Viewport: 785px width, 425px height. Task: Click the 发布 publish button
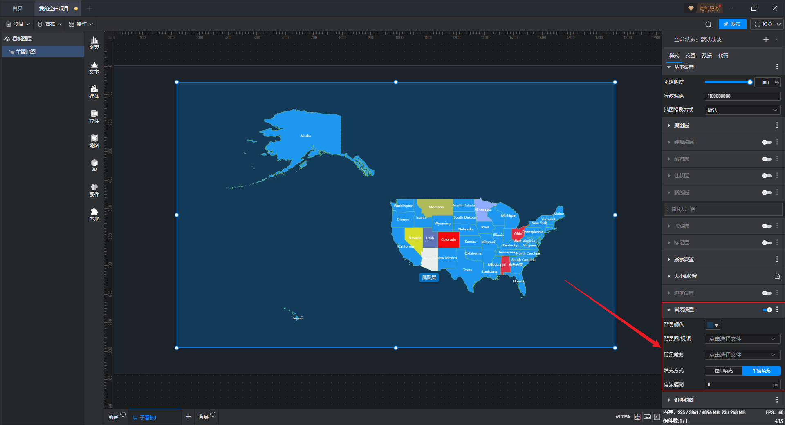(x=732, y=24)
